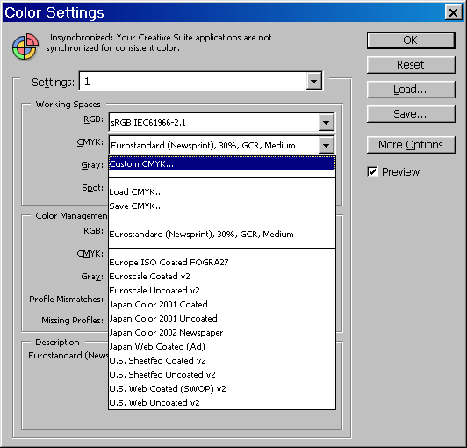The height and width of the screenshot is (448, 467).
Task: Choose Save CMYK... in the dropdown list
Action: click(x=222, y=206)
